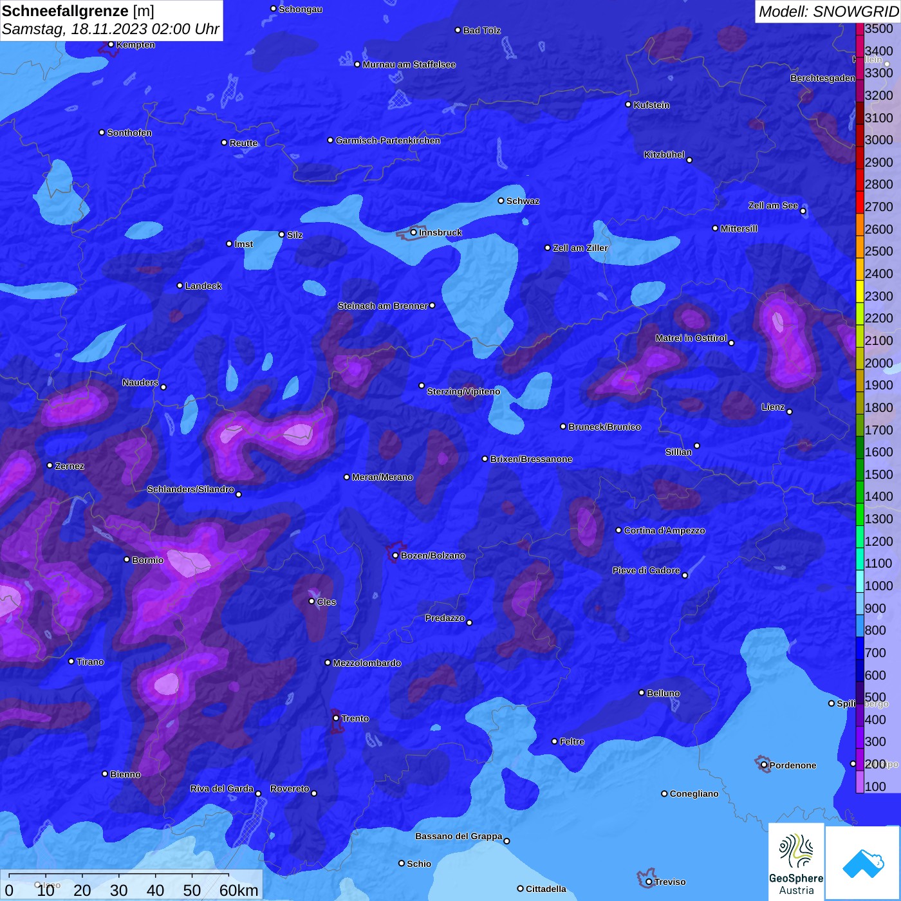
Task: Click the date 'Samstag, 18.11.2023 02:00 Uhr'
Action: point(111,30)
